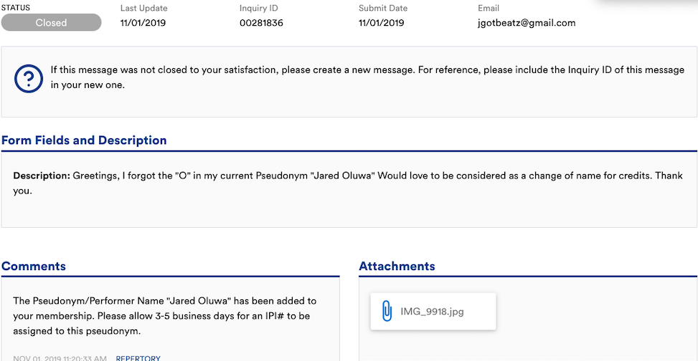This screenshot has height=361, width=698.
Task: Click the STATUS label
Action: pyautogui.click(x=16, y=8)
